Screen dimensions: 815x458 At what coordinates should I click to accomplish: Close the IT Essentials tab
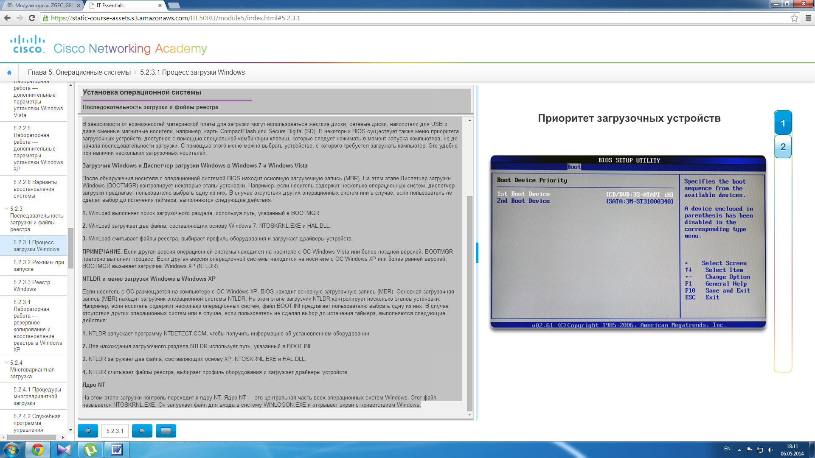coord(160,6)
